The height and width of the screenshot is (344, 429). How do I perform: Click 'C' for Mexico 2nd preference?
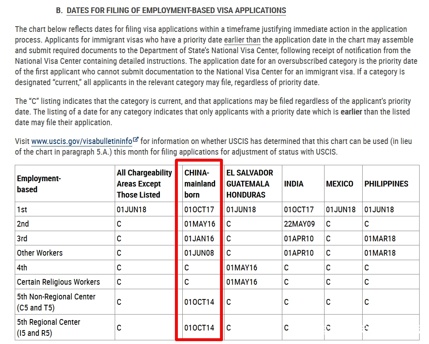(x=328, y=224)
